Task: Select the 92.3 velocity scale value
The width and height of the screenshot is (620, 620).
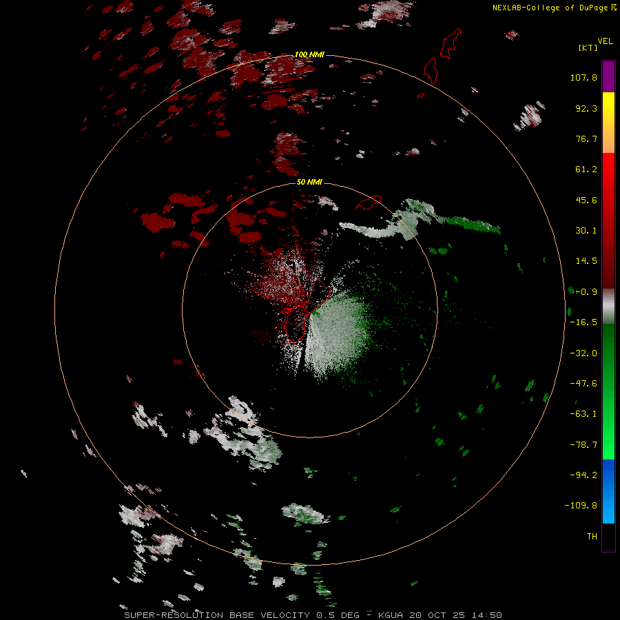Action: (x=586, y=108)
